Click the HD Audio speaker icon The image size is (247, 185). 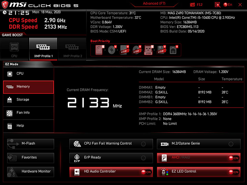tap(77, 172)
